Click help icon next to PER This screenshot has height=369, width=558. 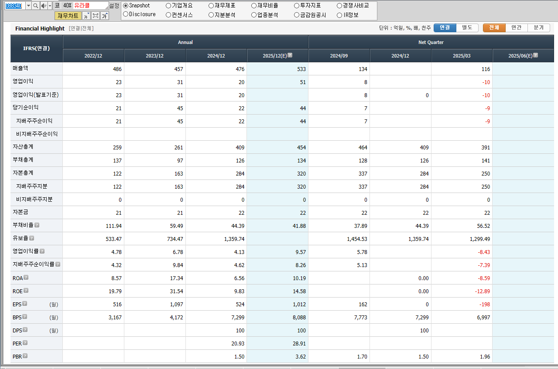(25, 343)
